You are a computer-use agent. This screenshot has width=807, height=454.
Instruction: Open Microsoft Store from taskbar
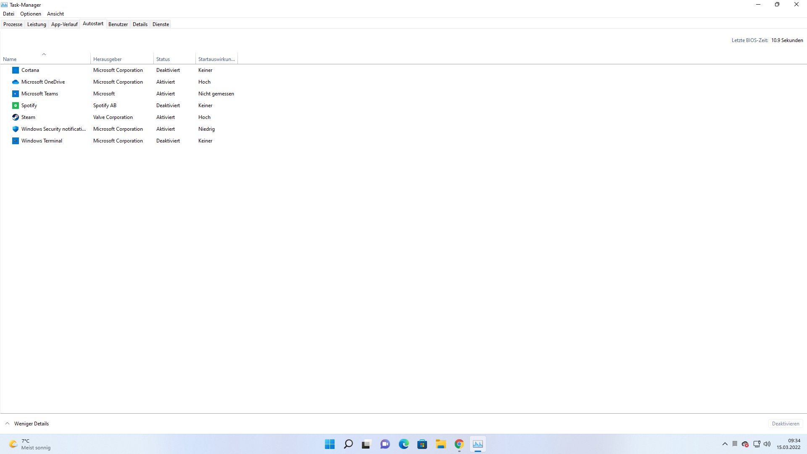tap(422, 444)
